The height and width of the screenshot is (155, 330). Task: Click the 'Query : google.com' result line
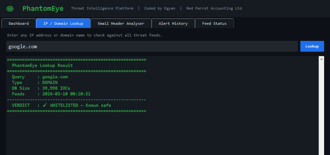click(x=40, y=77)
